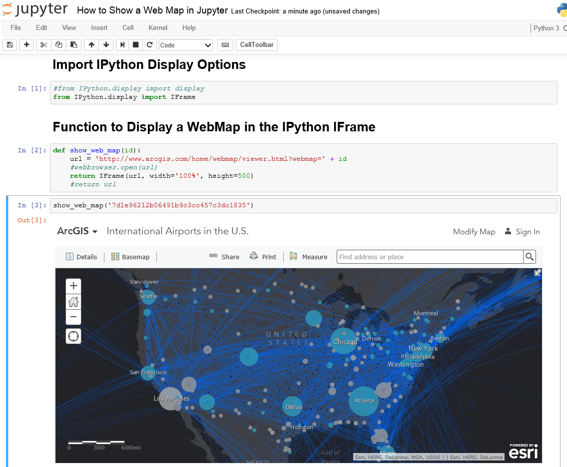
Task: Cut selected cells with the scissors icon
Action: tap(44, 45)
